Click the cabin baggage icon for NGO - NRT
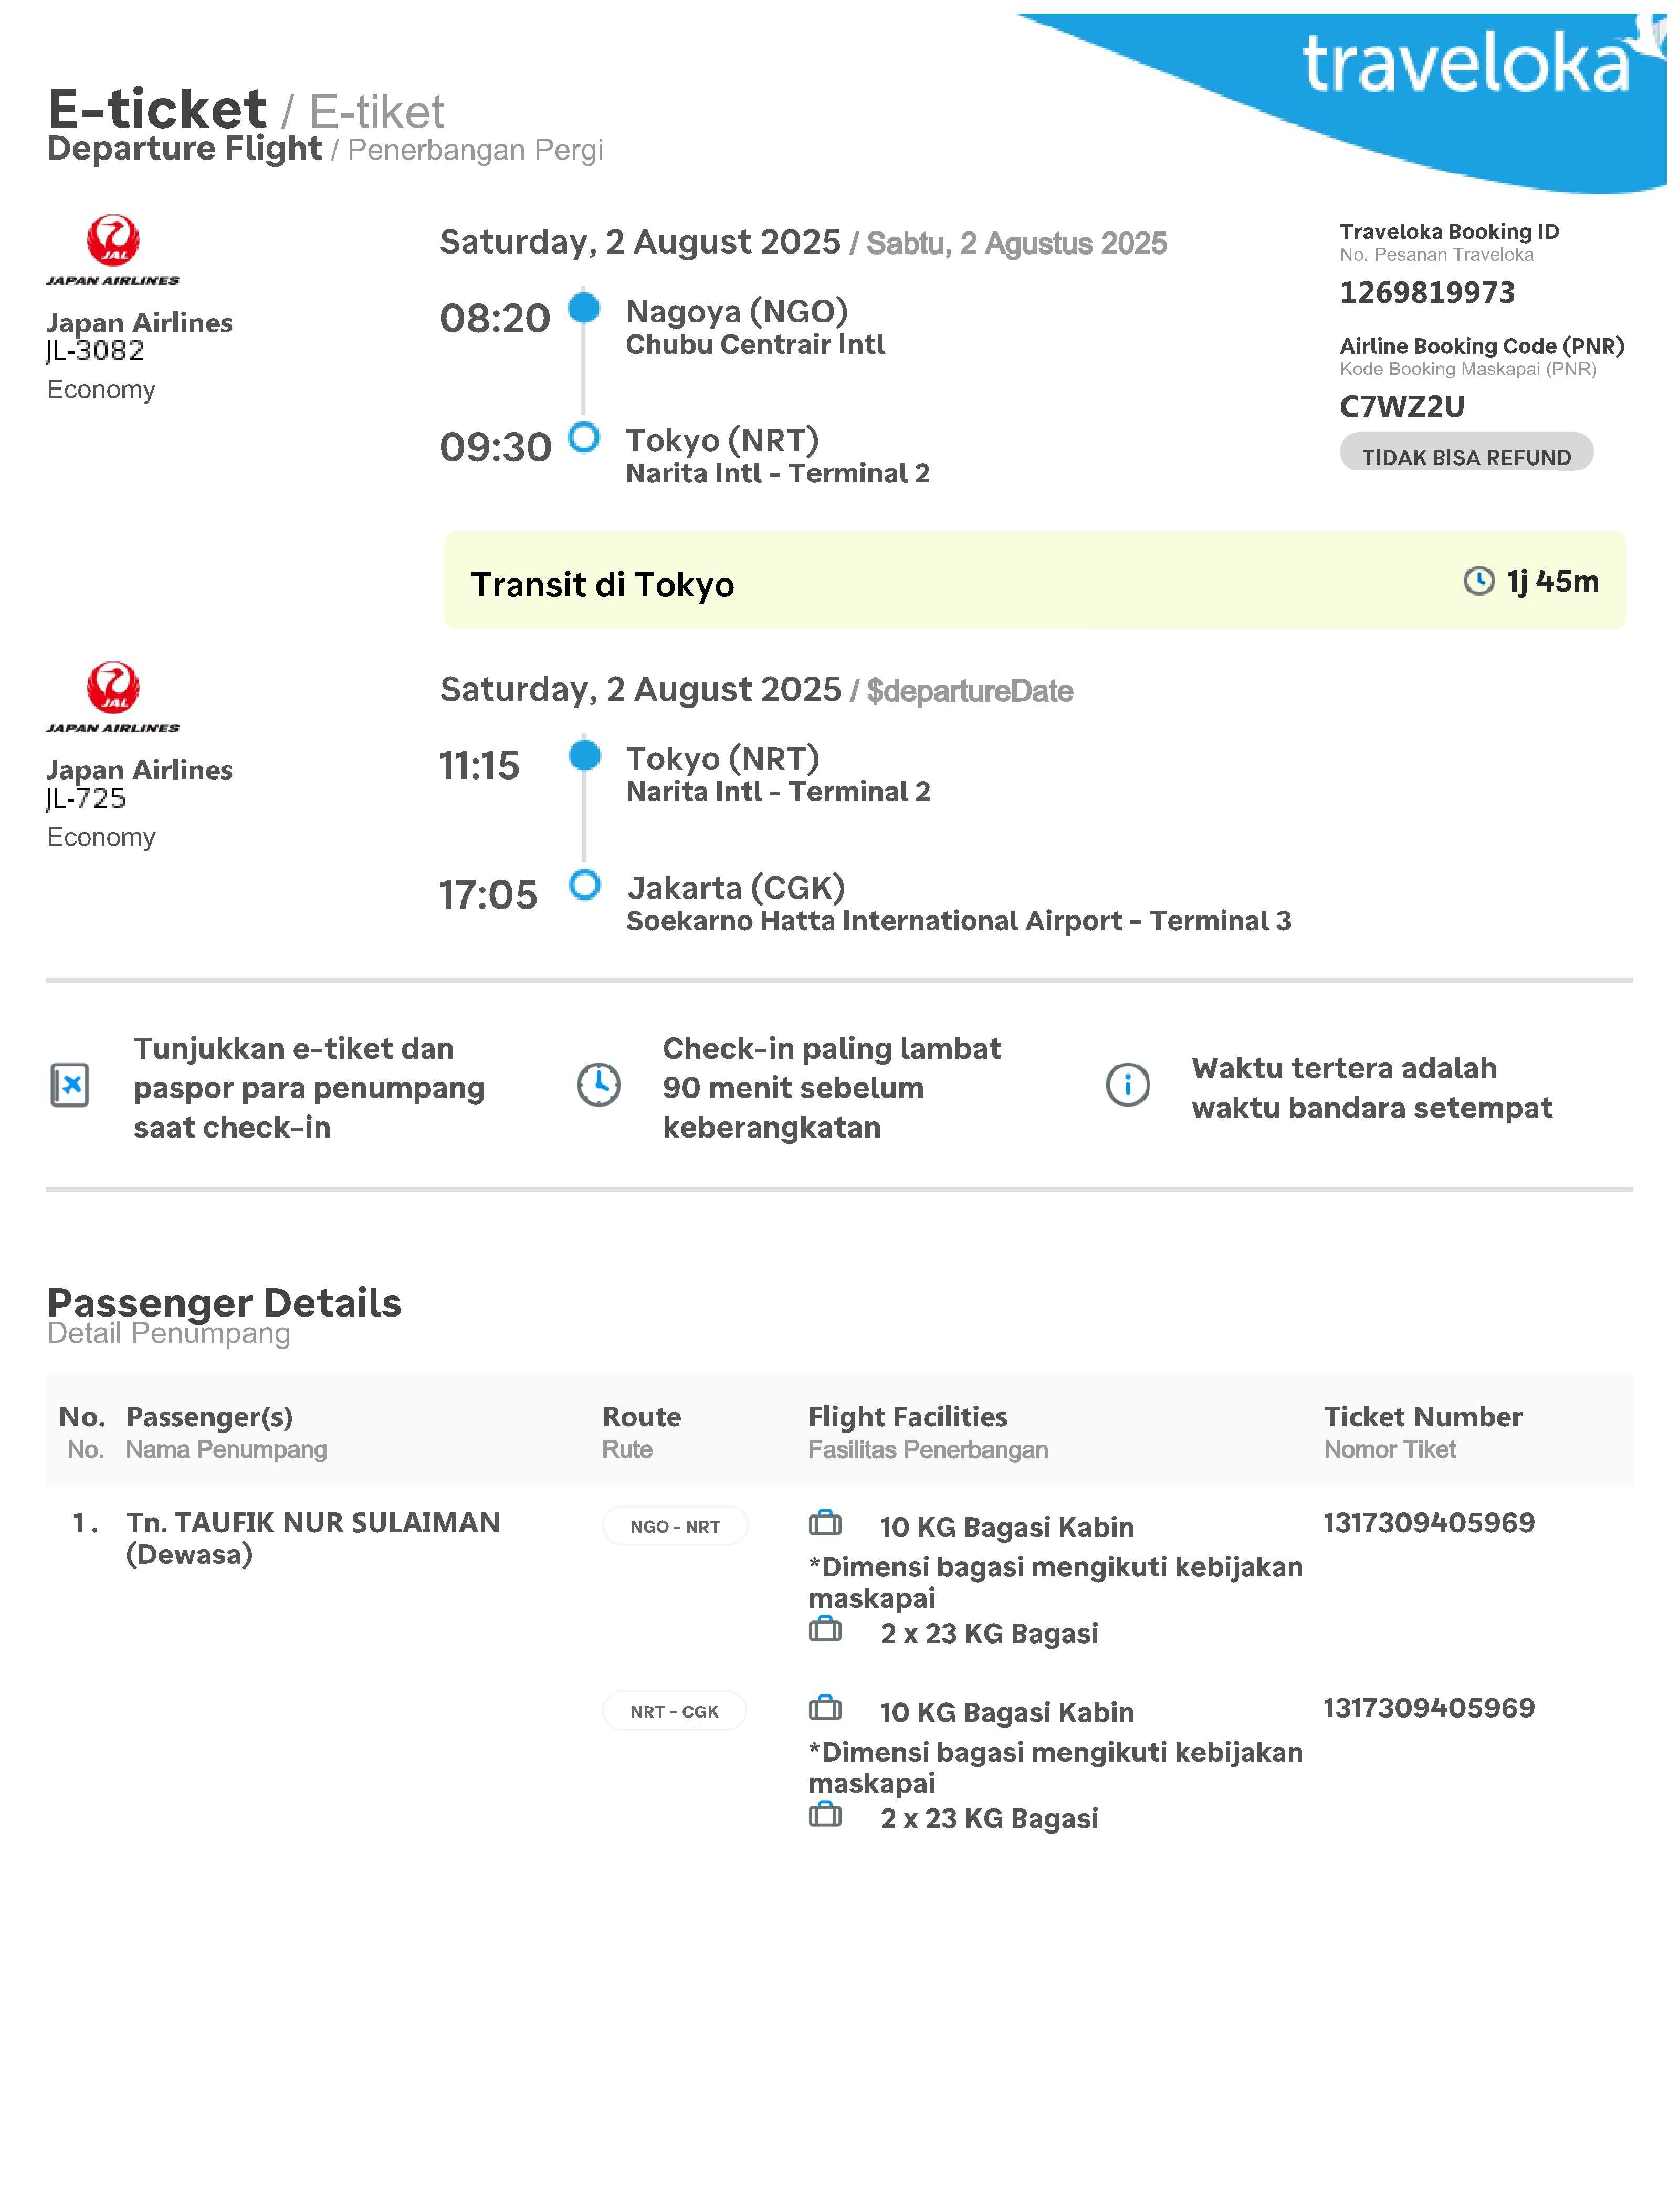1680x2200 pixels. coord(825,1523)
